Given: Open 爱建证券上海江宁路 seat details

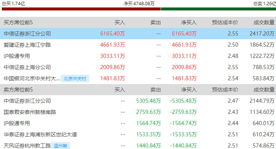Looking at the screenshot, I should (x=27, y=45).
